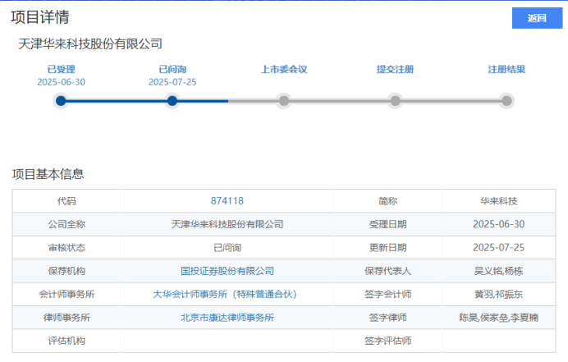Click the 华来科技 short name cell

pyautogui.click(x=499, y=201)
